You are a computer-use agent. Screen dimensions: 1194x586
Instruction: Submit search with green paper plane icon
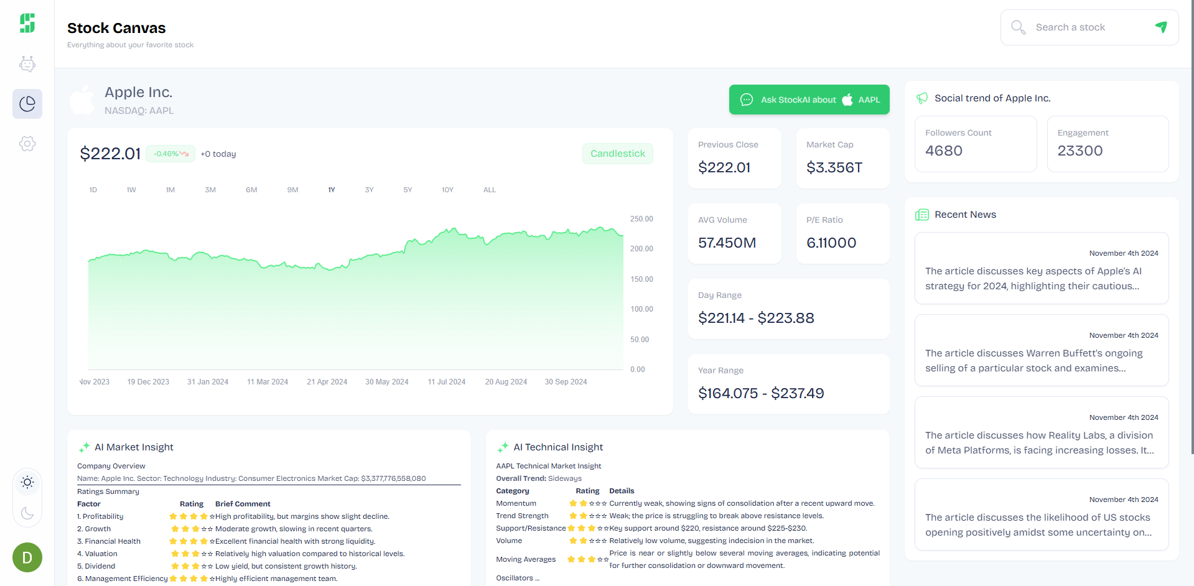pos(1161,27)
